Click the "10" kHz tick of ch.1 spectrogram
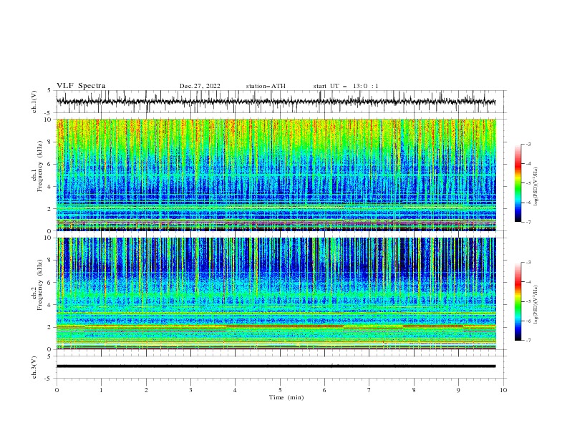567x438 pixels. (x=48, y=120)
